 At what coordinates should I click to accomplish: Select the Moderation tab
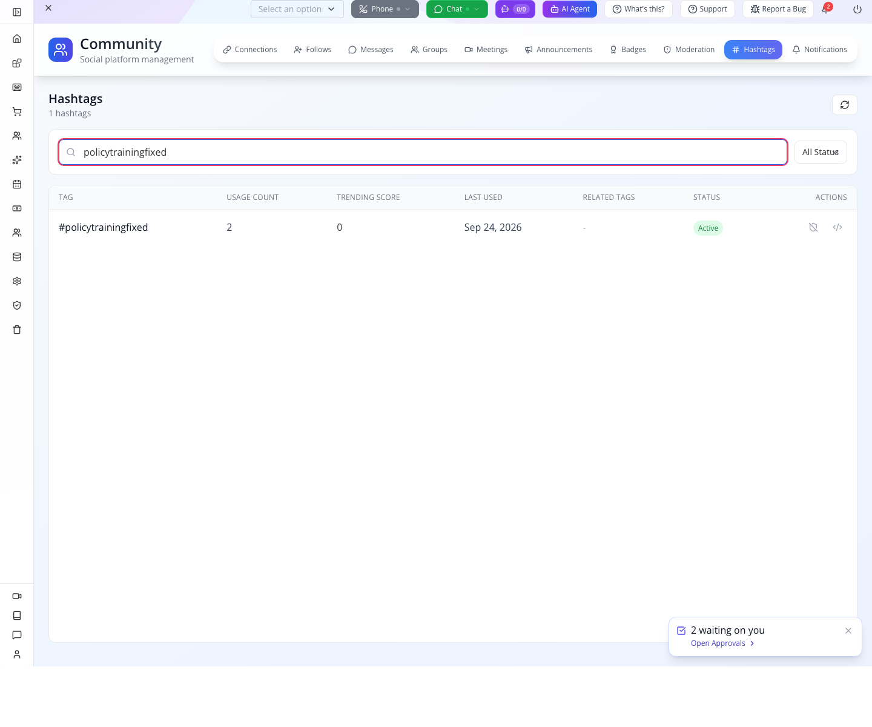[689, 50]
